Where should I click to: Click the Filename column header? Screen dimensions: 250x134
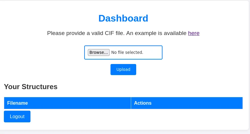(18, 103)
